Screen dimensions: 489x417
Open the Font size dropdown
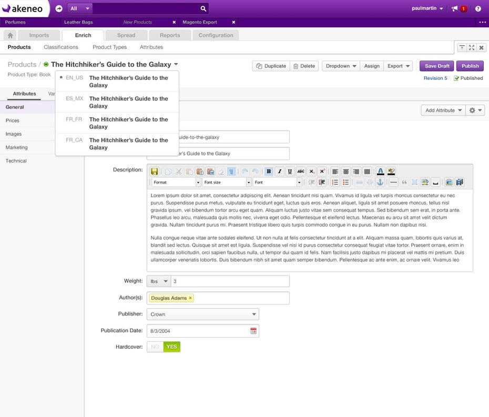click(x=227, y=182)
